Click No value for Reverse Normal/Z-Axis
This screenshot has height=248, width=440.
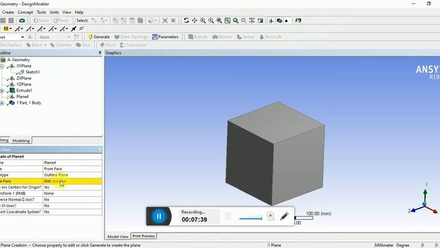[73, 200]
